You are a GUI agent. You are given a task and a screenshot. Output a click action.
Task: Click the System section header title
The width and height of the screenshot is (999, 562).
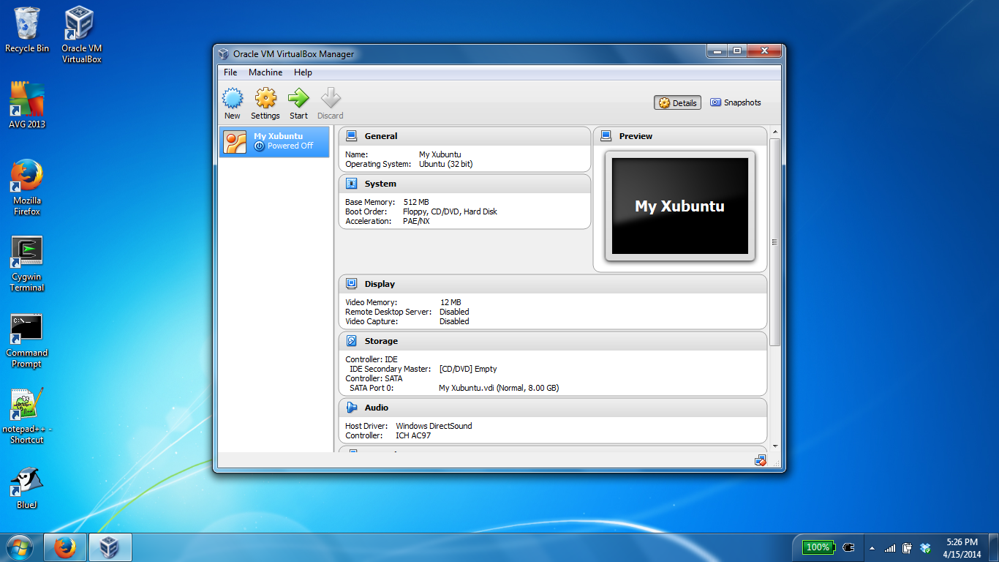click(380, 184)
